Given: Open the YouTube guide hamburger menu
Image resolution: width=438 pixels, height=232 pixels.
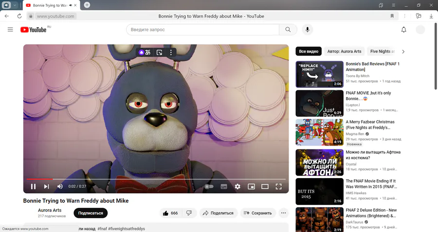Looking at the screenshot, I should tap(10, 30).
